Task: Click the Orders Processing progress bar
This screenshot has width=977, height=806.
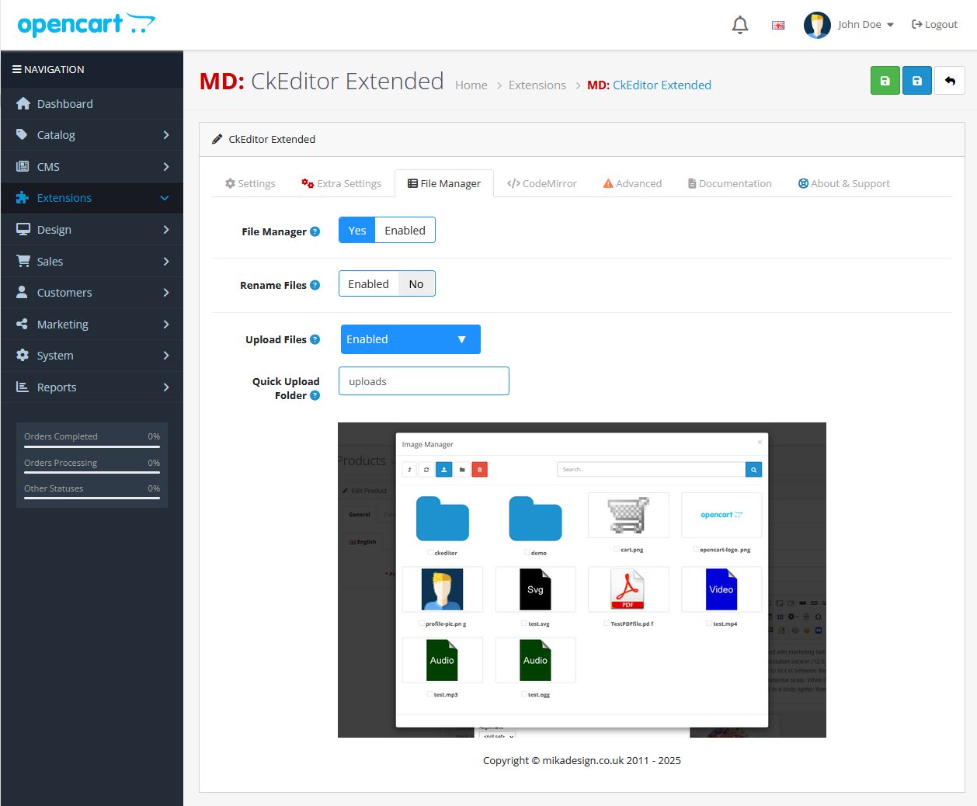Action: pyautogui.click(x=92, y=472)
